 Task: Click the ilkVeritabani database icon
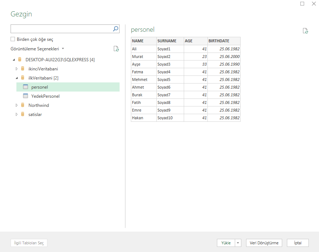(x=23, y=78)
